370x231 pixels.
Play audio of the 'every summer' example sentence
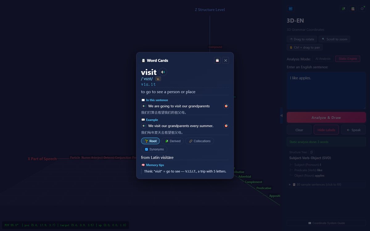pos(144,126)
